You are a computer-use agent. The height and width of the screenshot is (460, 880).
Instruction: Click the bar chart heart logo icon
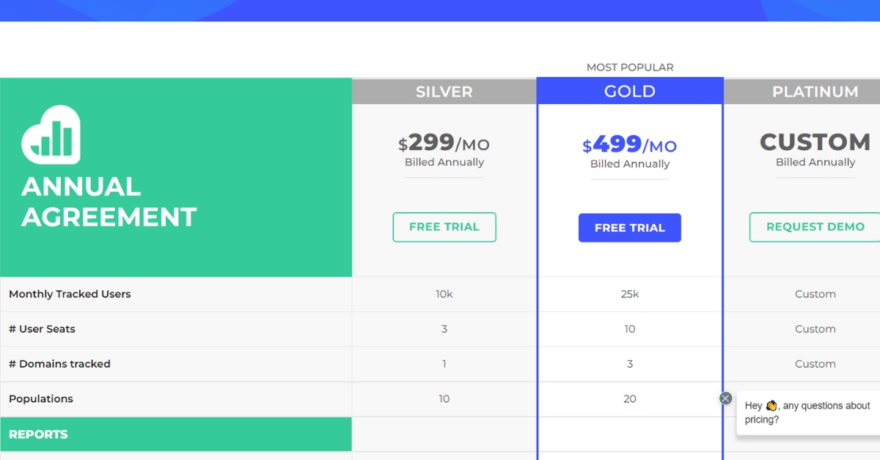click(51, 135)
